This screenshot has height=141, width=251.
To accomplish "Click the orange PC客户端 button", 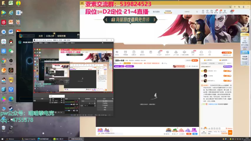I will pyautogui.click(x=227, y=53).
